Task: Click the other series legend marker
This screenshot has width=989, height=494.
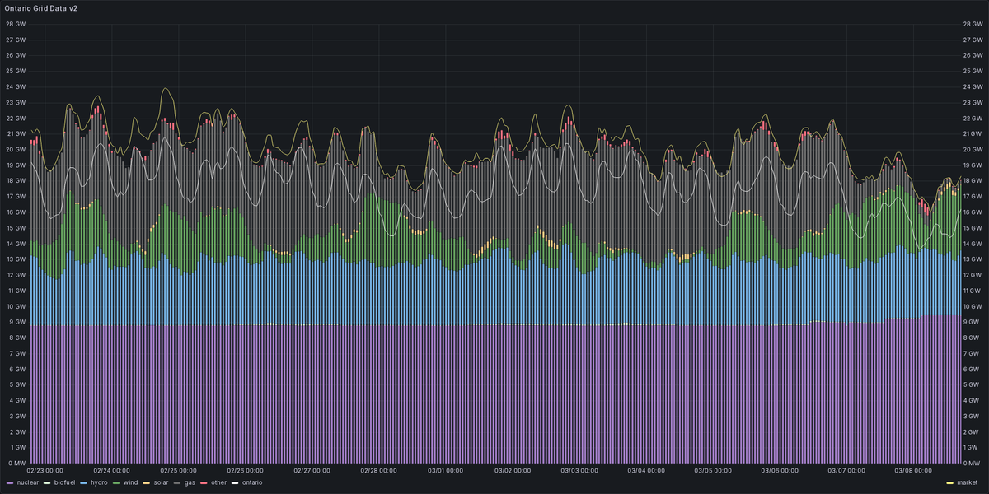Action: [x=204, y=483]
